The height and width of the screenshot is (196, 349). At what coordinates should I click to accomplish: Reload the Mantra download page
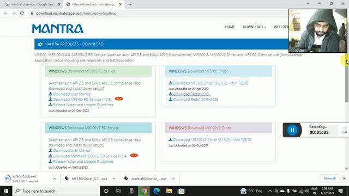22,13
